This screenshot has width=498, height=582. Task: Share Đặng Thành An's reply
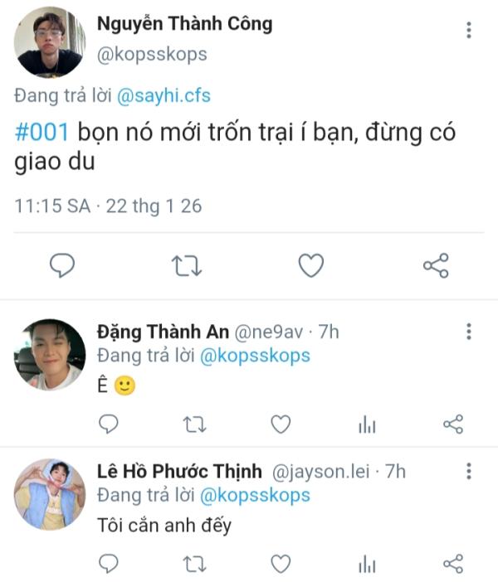coord(453,424)
